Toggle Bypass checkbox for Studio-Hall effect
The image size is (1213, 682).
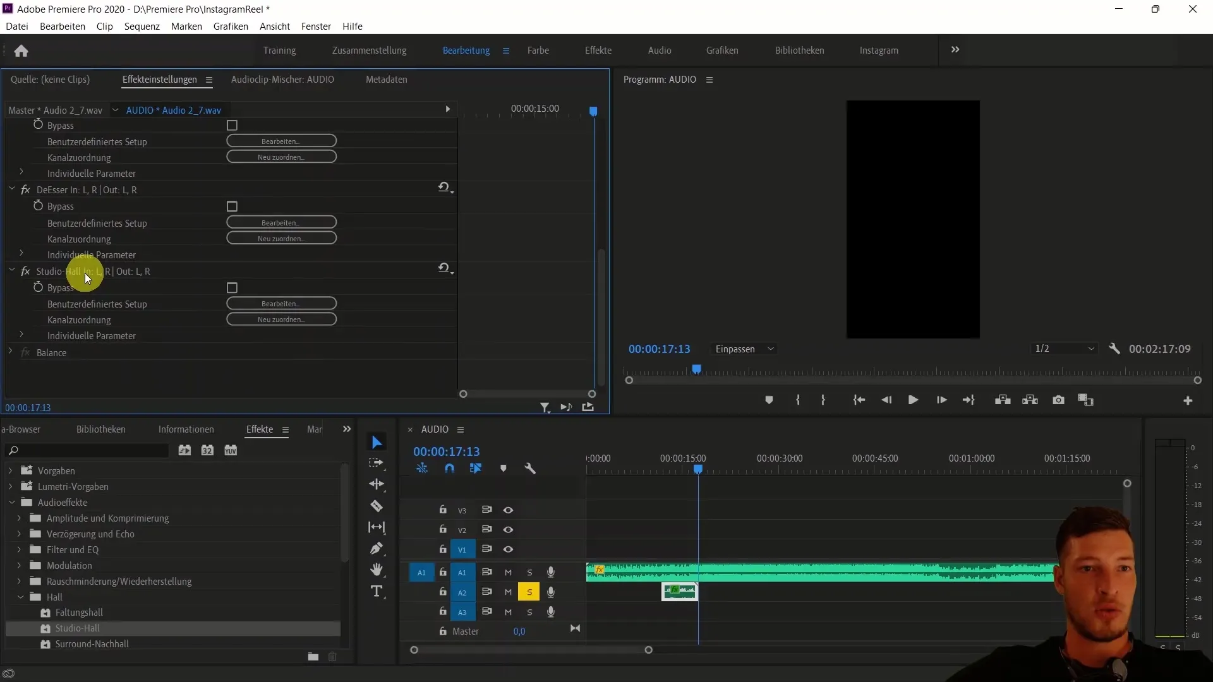(232, 287)
